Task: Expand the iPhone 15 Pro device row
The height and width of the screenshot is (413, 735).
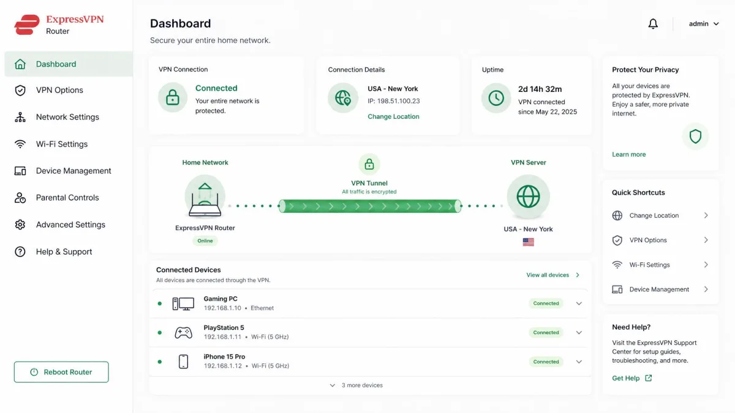Action: tap(579, 362)
